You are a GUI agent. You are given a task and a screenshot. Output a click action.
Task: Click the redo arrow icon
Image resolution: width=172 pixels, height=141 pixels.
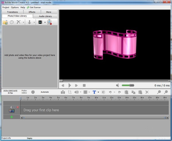[x=119, y=92]
